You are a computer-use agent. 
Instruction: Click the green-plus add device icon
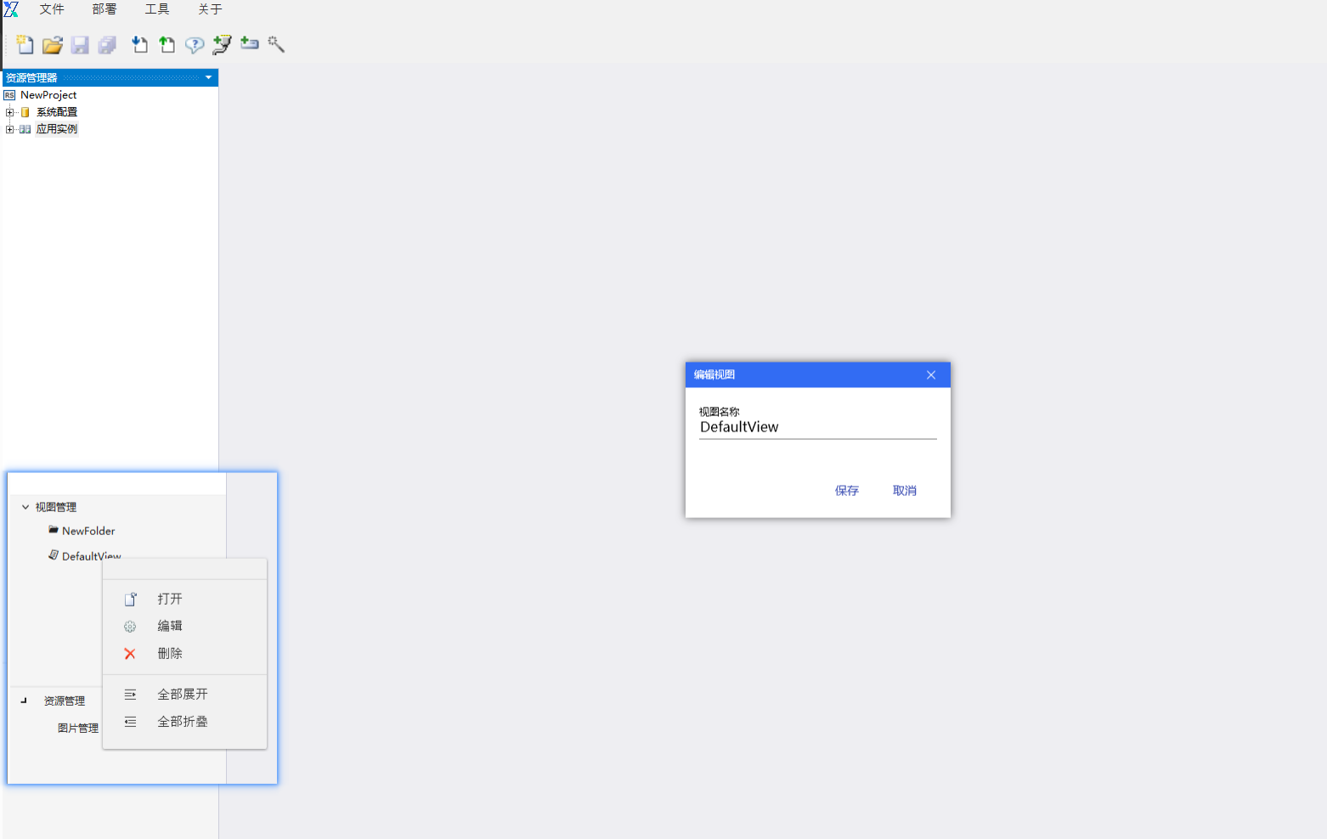click(249, 43)
